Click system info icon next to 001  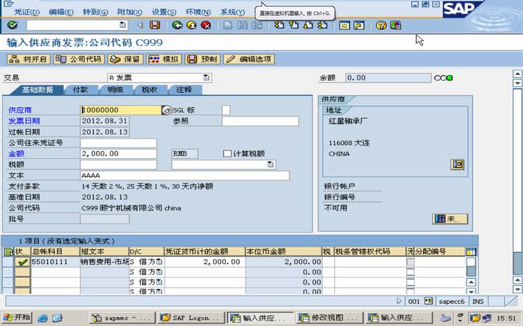pos(429,301)
